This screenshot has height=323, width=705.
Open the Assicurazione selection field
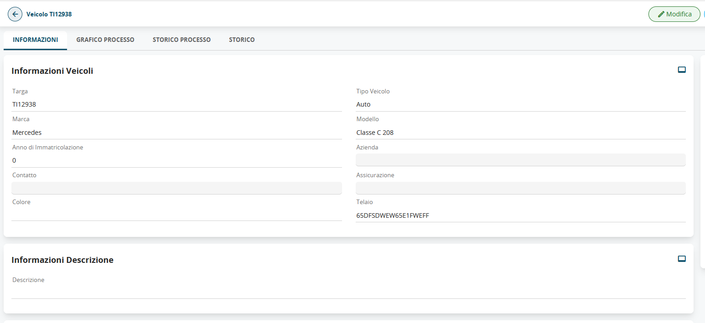coord(520,188)
